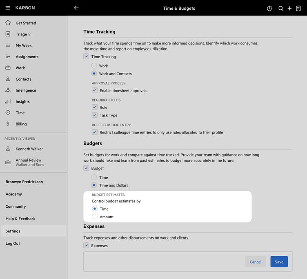Click the back arrow icon
307x279 pixels.
pos(76,8)
